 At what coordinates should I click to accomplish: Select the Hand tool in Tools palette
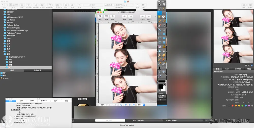click(x=164, y=4)
